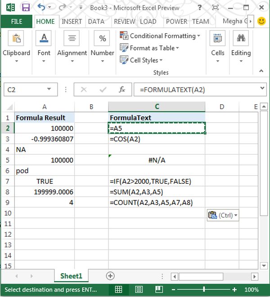The image size is (270, 297).
Task: Select cell containing 'pod'
Action: tap(45, 171)
